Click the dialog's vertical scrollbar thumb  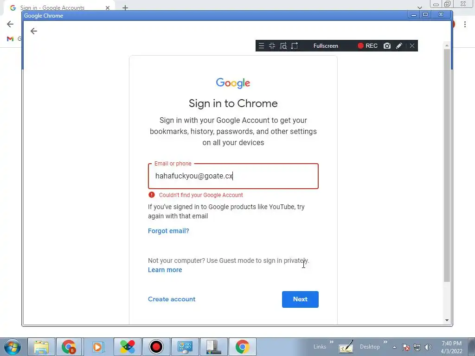[x=447, y=165]
